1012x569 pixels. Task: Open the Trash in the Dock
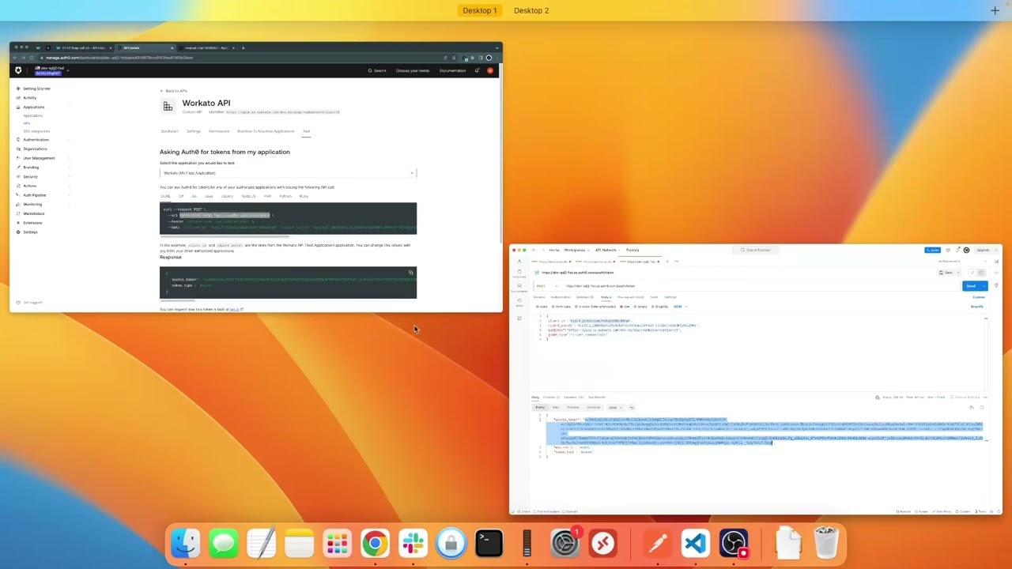click(x=826, y=544)
